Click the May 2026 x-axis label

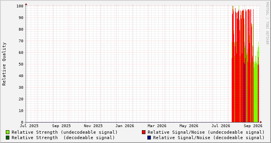(189, 126)
